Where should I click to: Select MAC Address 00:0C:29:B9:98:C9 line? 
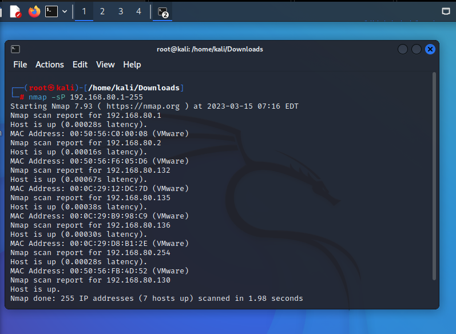[100, 216]
